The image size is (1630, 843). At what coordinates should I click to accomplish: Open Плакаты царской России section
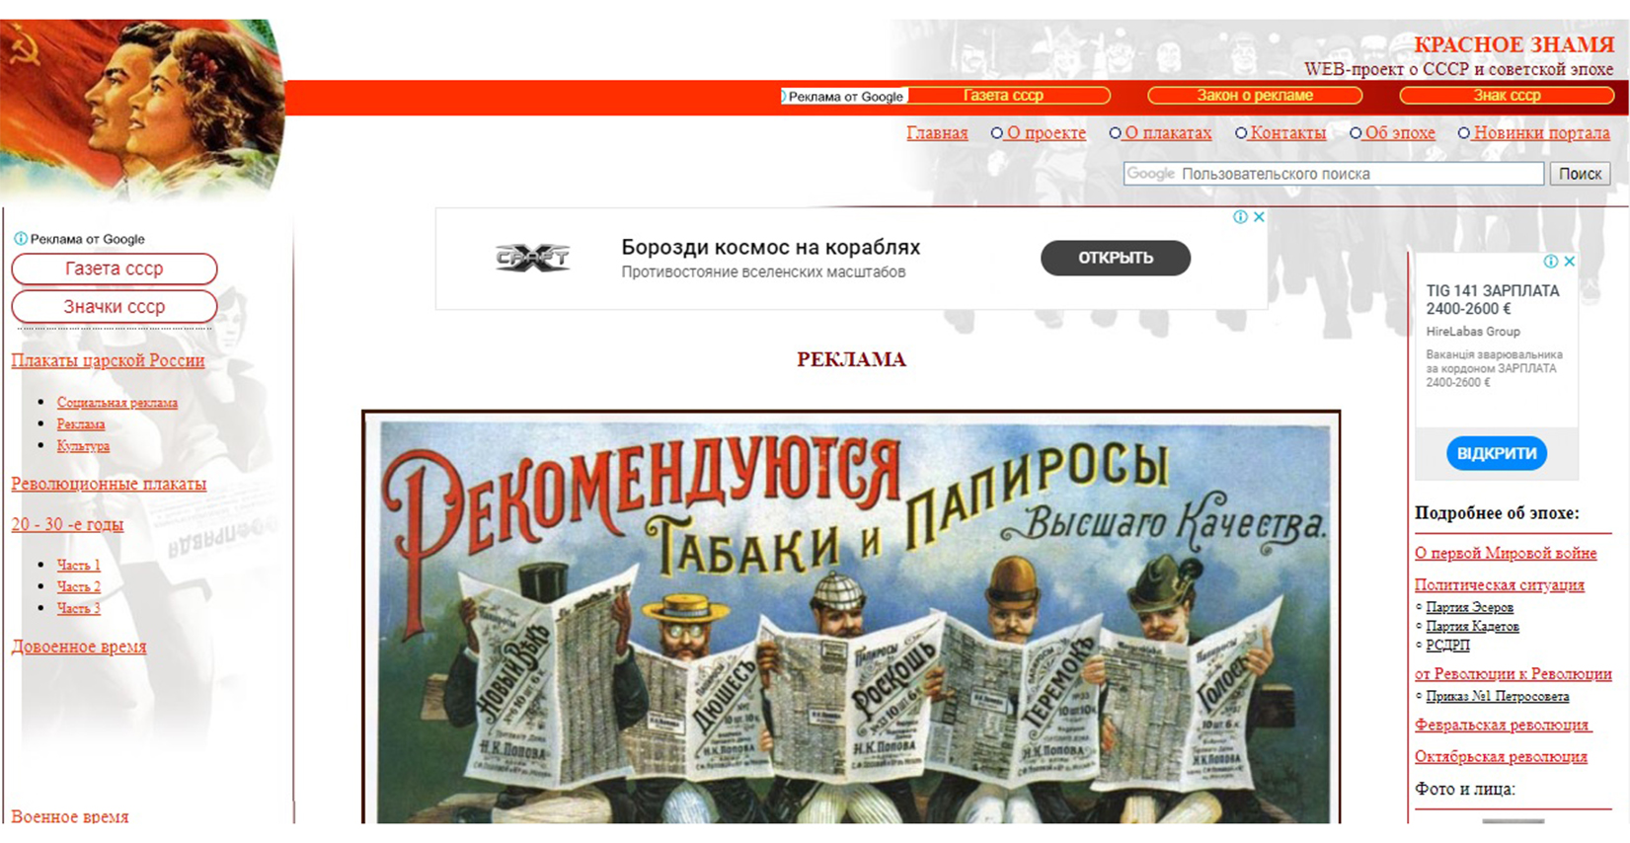108,360
